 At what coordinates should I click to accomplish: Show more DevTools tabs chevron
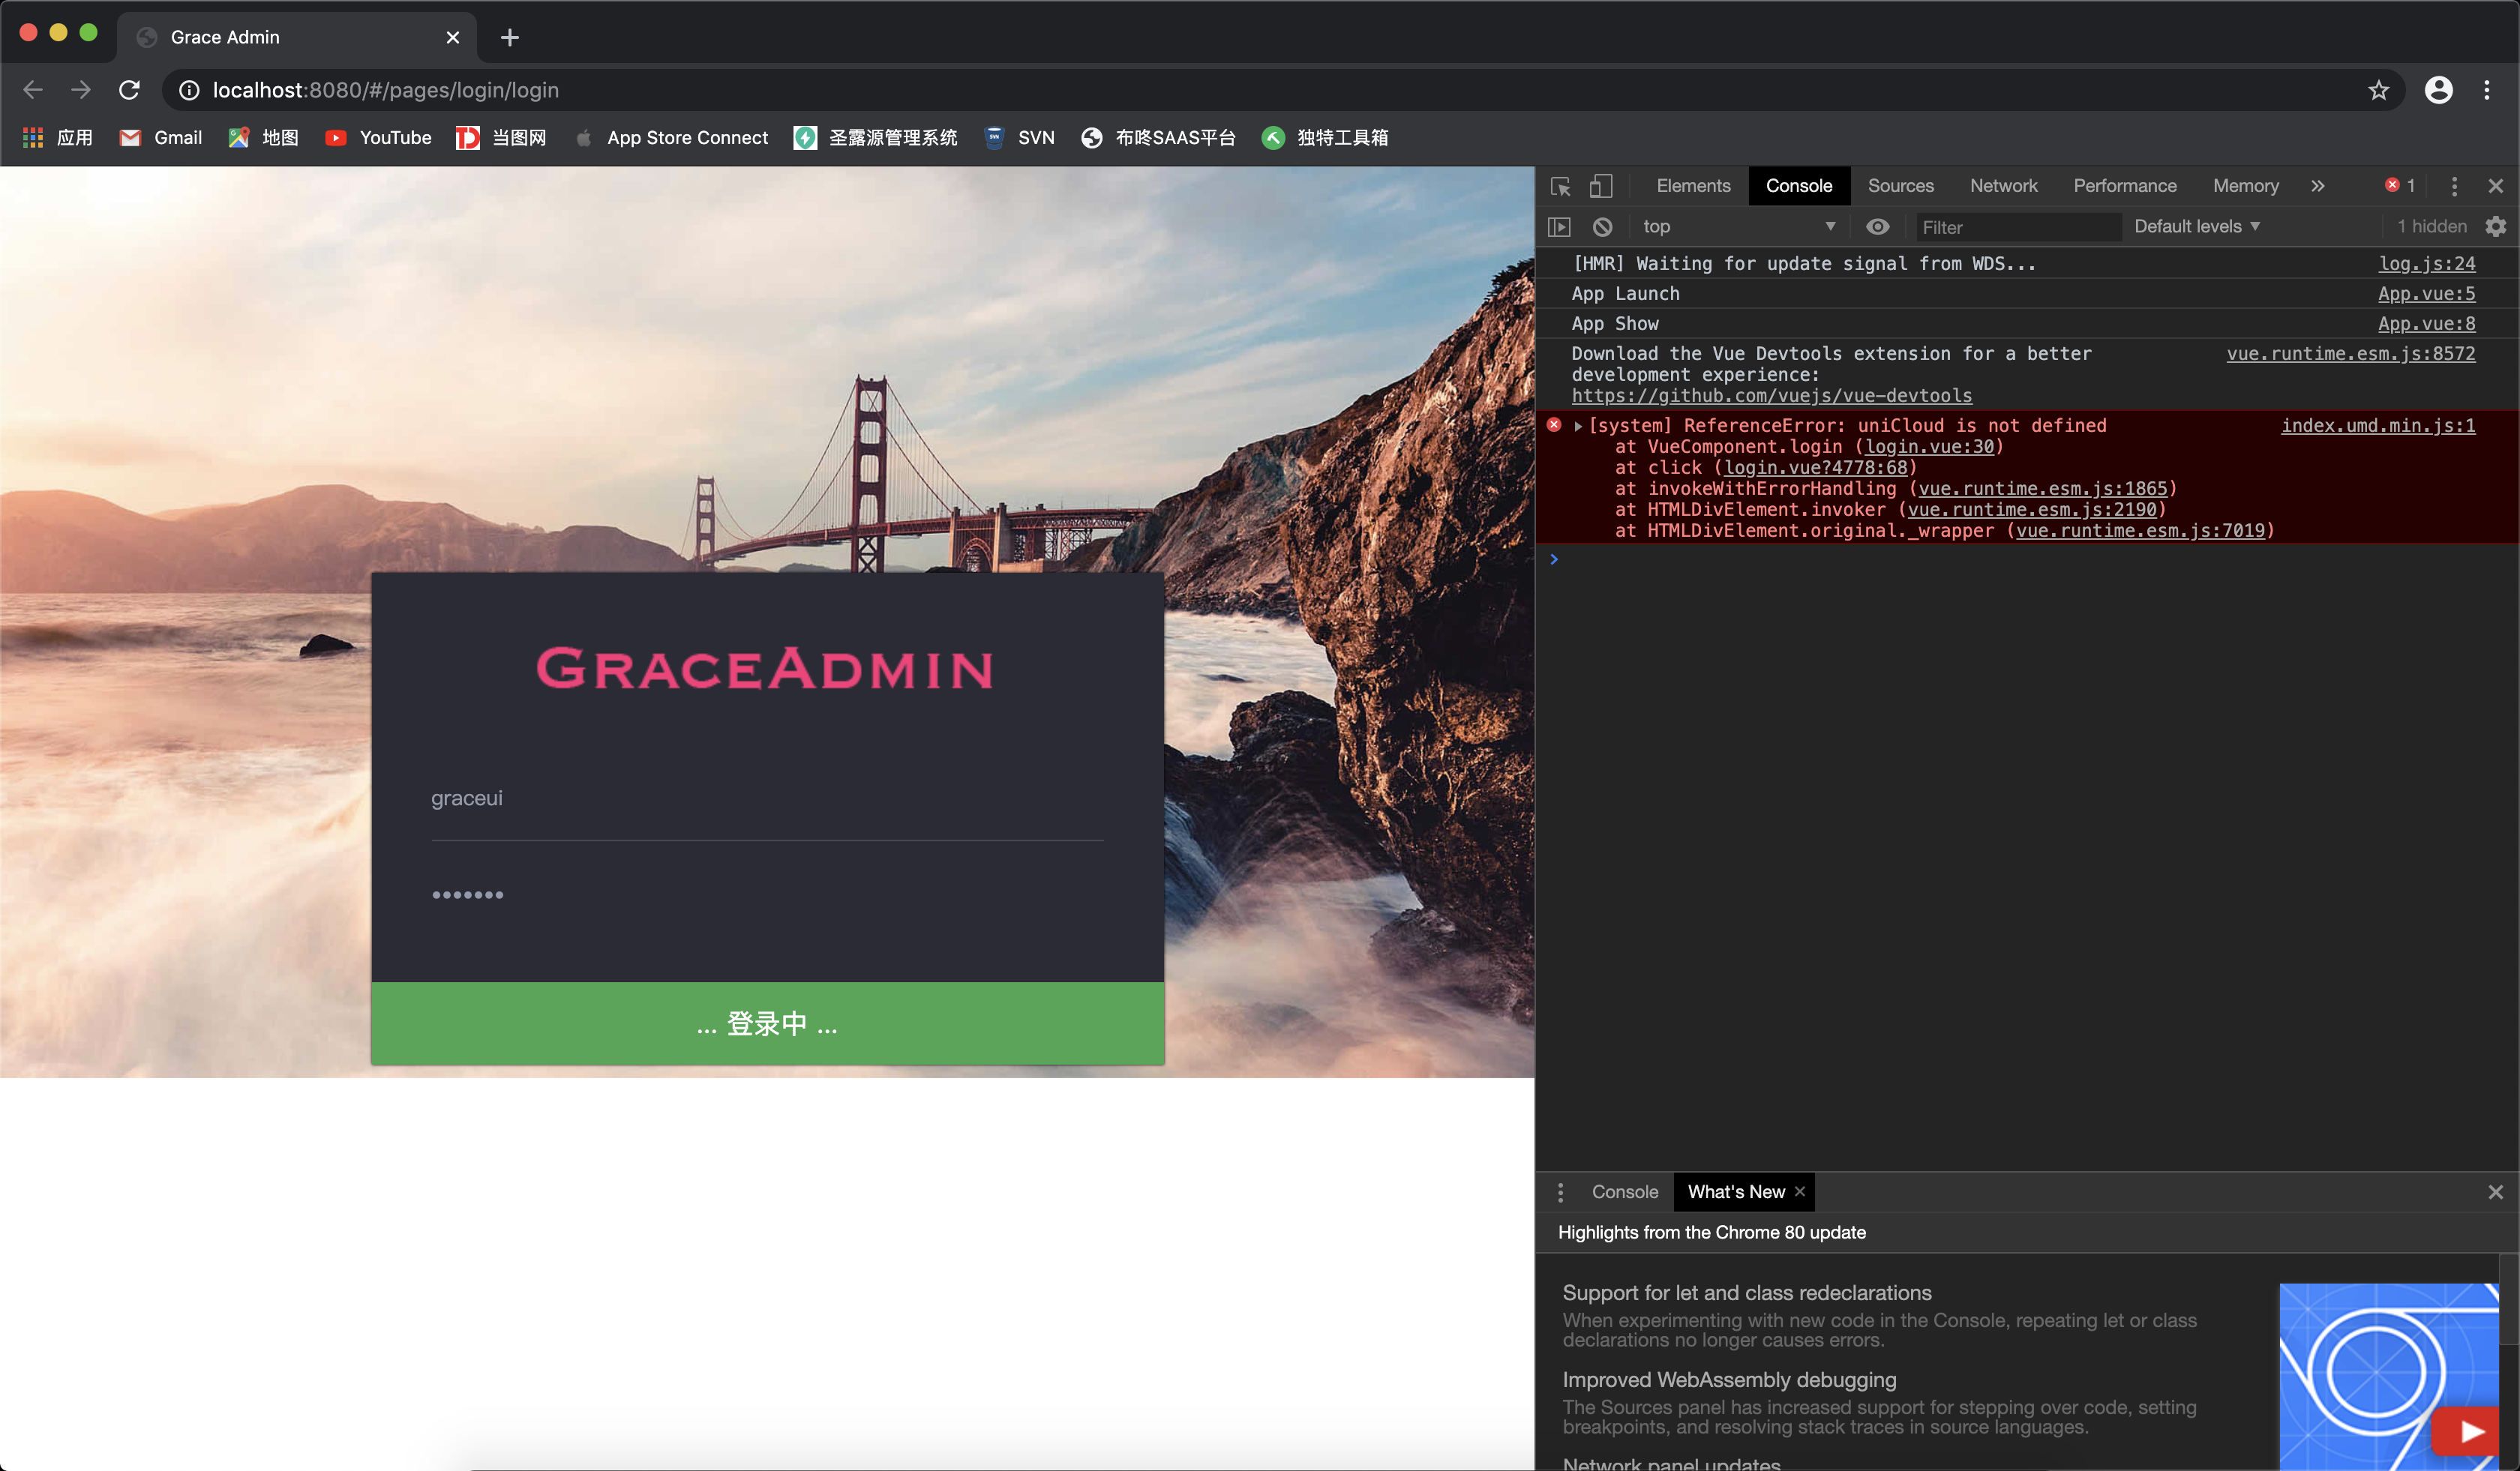pos(2318,186)
